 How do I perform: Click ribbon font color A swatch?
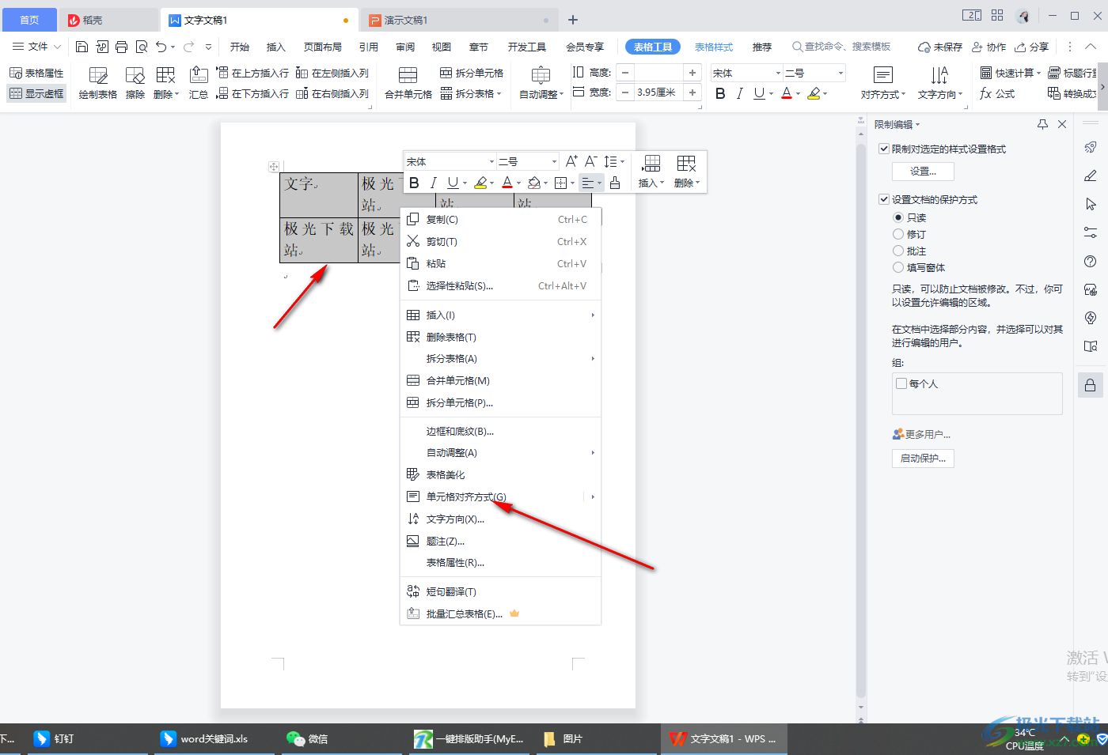click(x=787, y=93)
